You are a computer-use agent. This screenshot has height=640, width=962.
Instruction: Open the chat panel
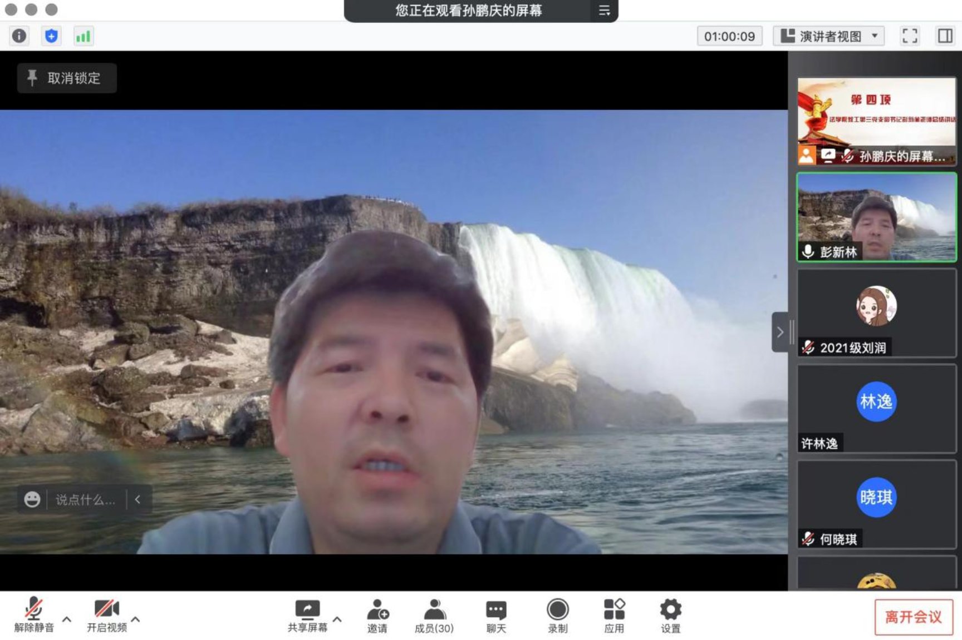coord(496,616)
